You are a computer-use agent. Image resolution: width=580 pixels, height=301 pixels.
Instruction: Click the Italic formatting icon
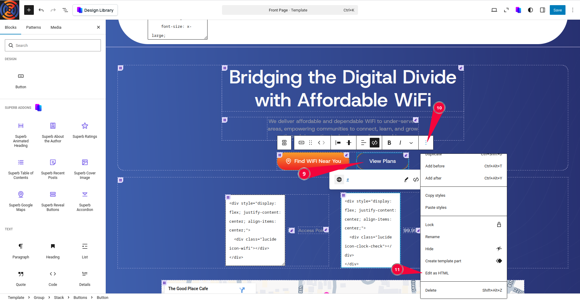(400, 143)
